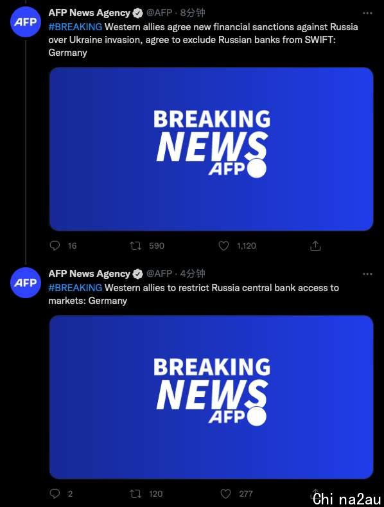Open AFP avatar on second tweet
This screenshot has height=507, width=384.
26,283
